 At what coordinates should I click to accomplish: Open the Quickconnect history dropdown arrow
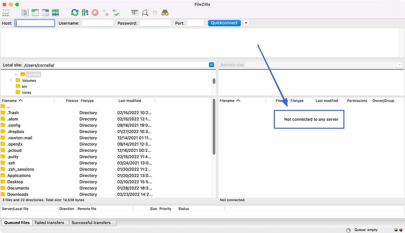(x=246, y=23)
